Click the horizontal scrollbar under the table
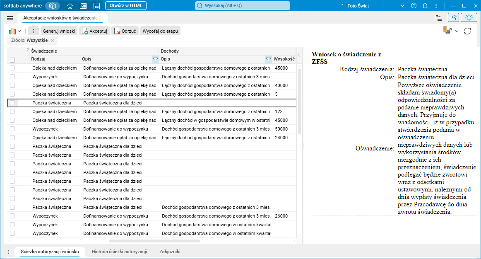Viewport: 481px width, 259px height. (154, 241)
